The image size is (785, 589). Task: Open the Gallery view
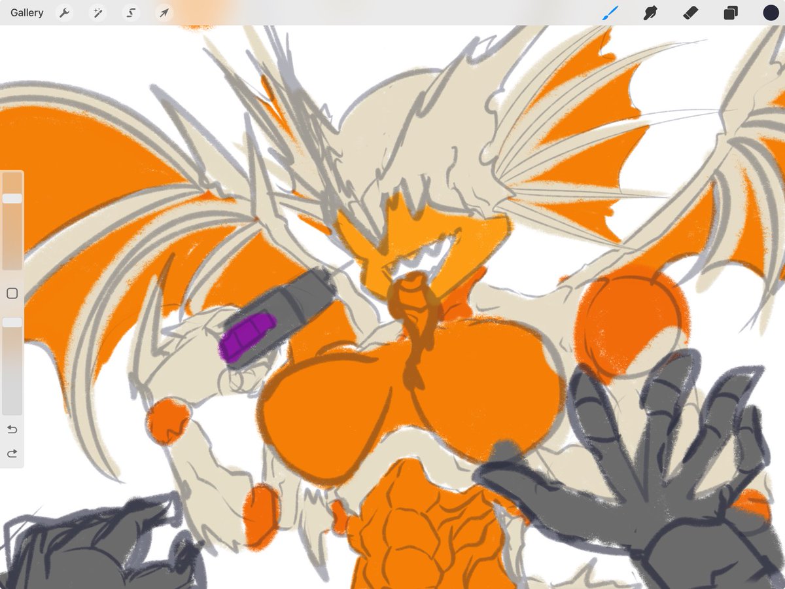point(27,12)
